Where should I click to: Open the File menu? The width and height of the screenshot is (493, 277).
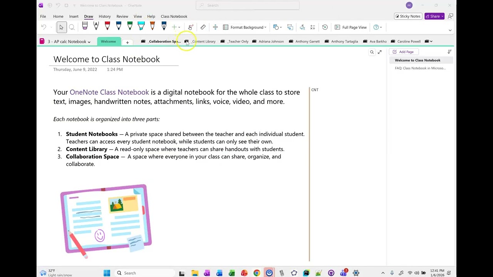[43, 17]
